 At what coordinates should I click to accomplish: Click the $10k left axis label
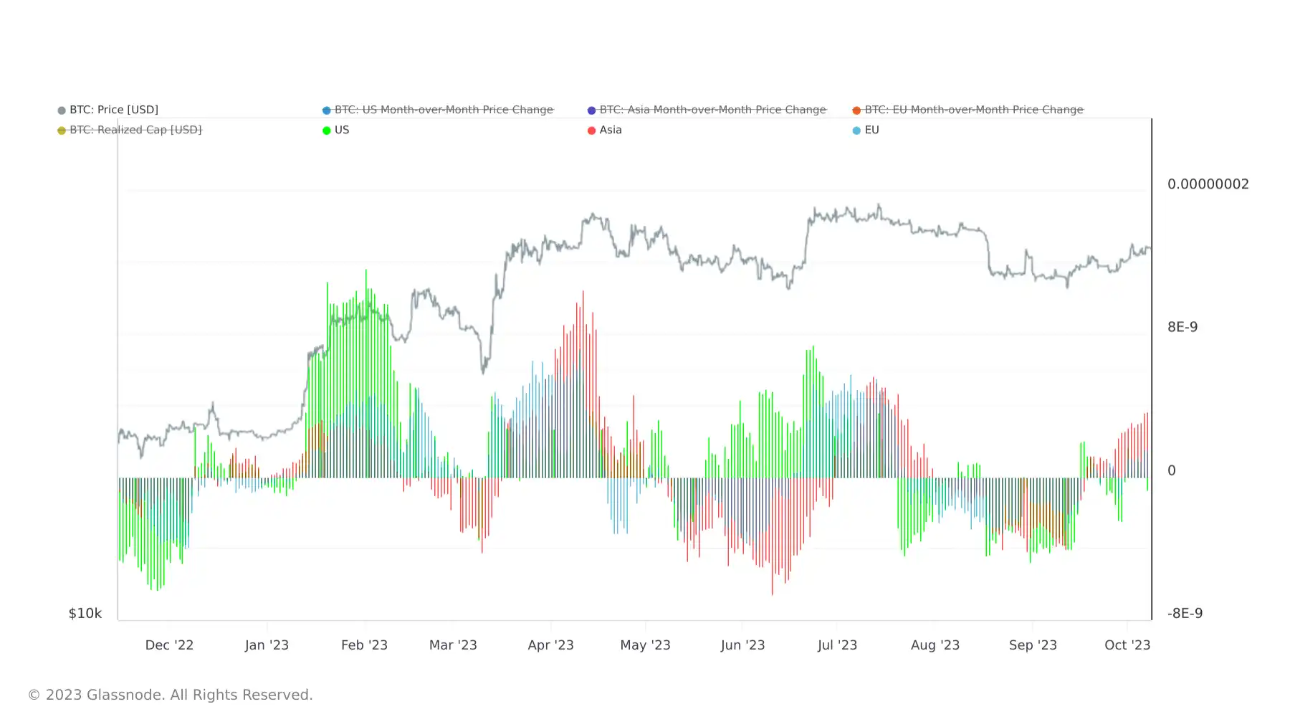85,614
